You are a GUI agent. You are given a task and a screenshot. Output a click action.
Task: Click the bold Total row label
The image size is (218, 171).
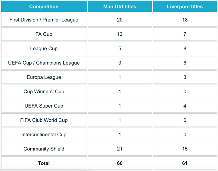pos(44,163)
